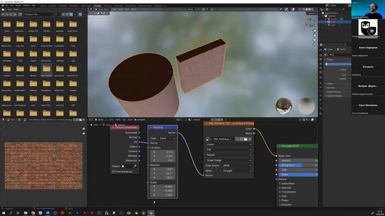Adjust the Alpha slider in Principled BSDF
The height and width of the screenshot is (216, 385).
pyautogui.click(x=298, y=175)
